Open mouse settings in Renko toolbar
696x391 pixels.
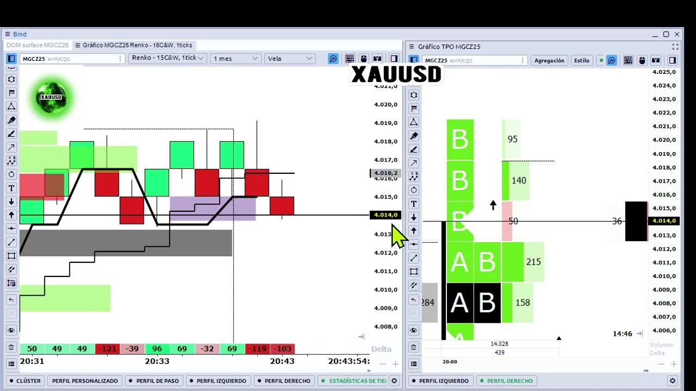coord(364,59)
